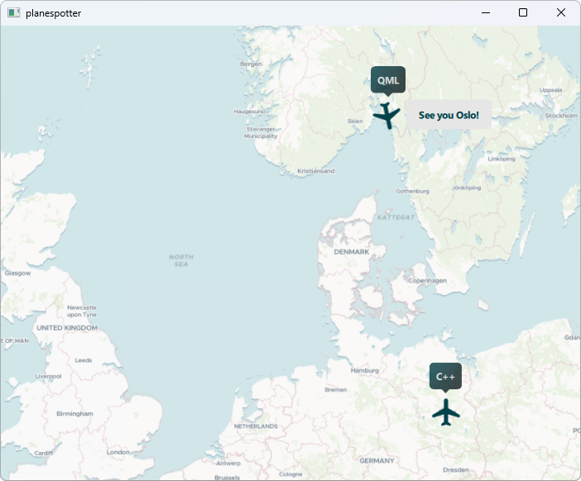This screenshot has height=481, width=581.
Task: Click the NORTH SEA label
Action: point(181,260)
